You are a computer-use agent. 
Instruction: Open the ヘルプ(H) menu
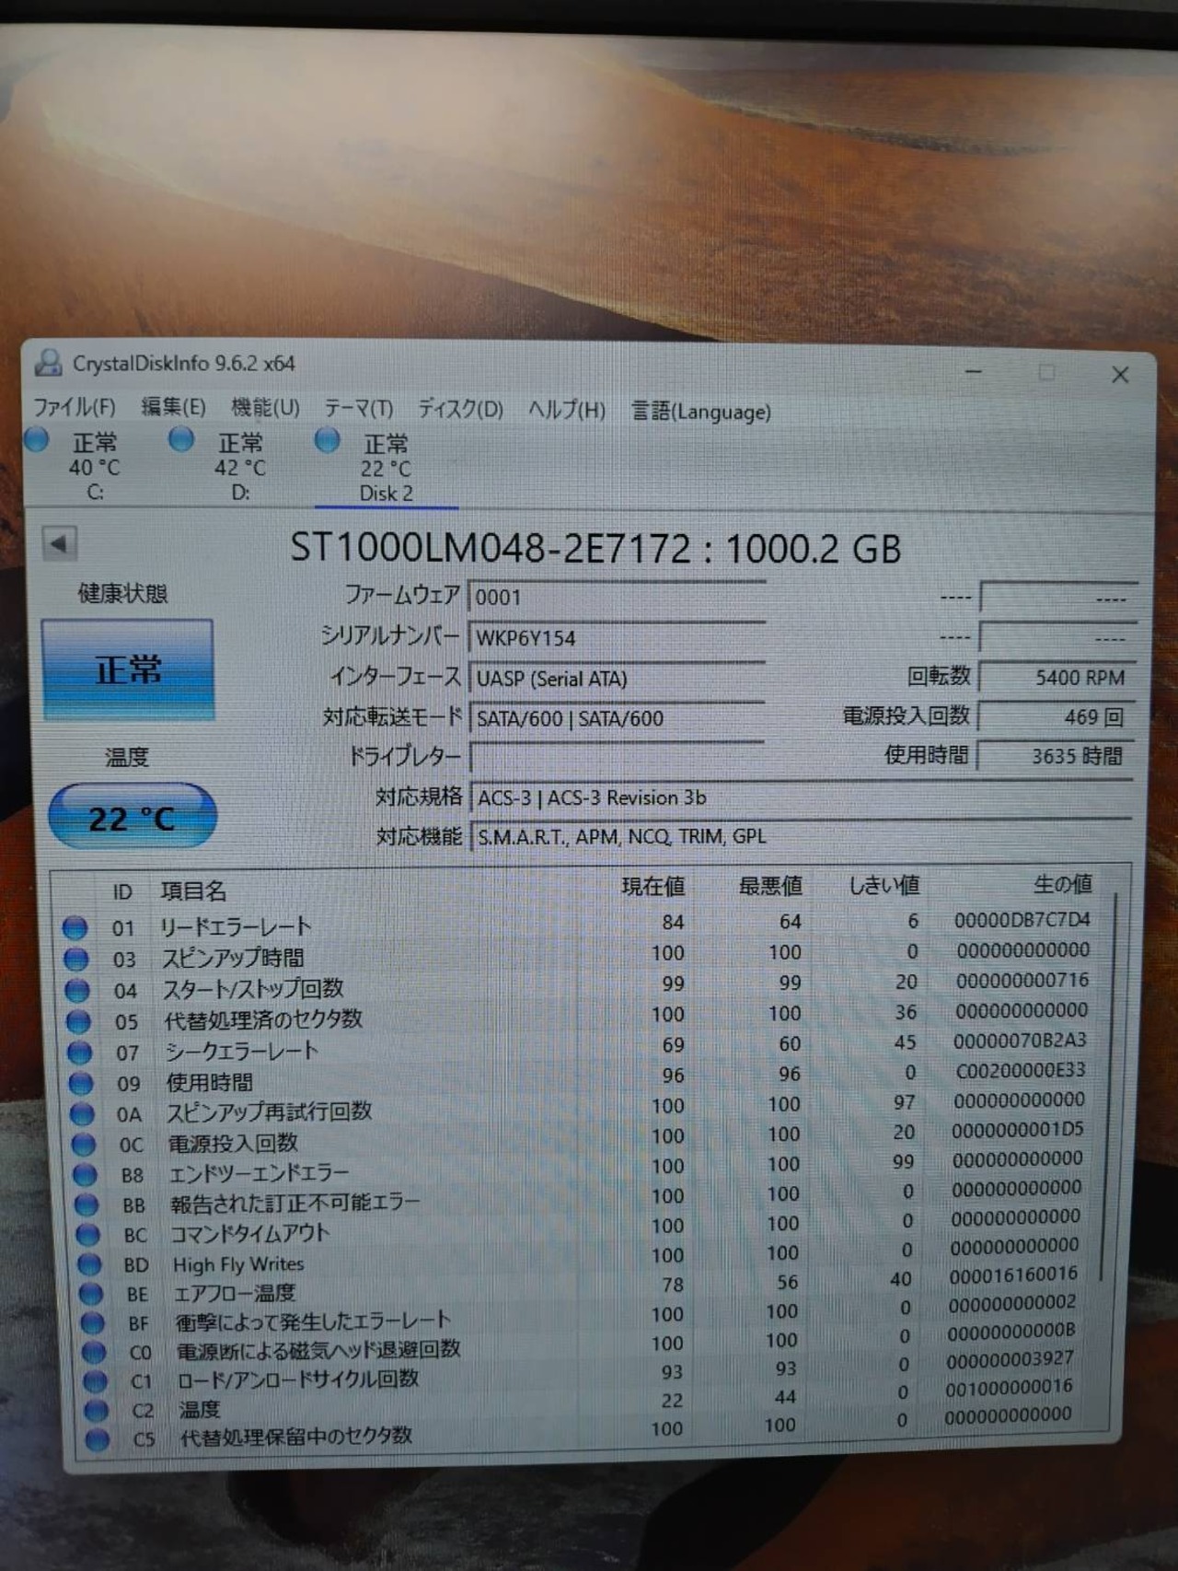(x=567, y=410)
